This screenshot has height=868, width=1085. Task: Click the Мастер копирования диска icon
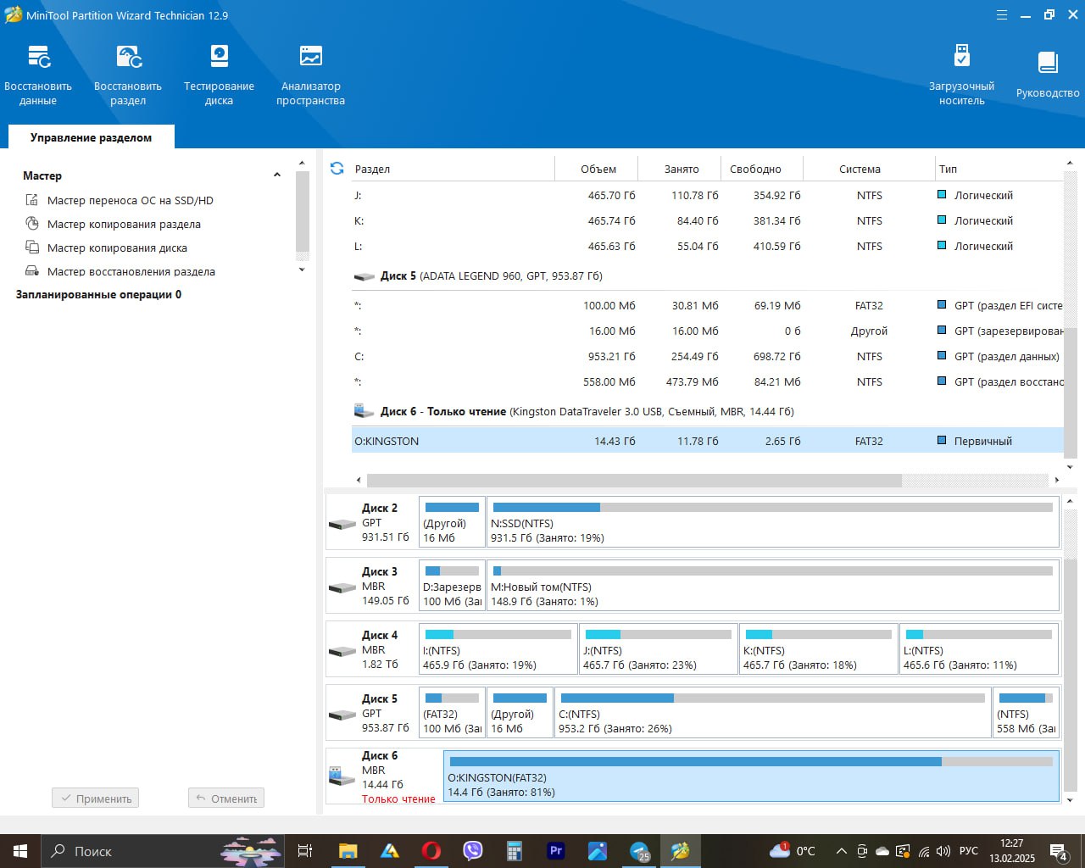click(32, 248)
